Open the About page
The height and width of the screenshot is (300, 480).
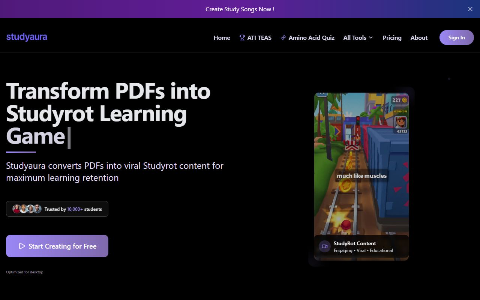click(x=419, y=37)
